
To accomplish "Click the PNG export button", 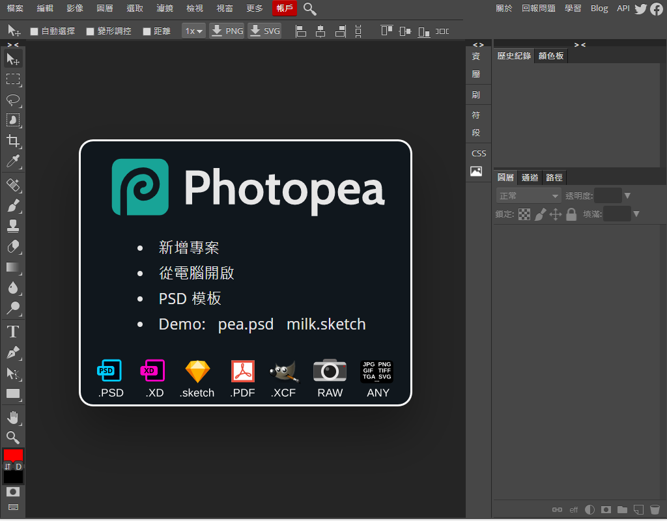I will (x=227, y=31).
